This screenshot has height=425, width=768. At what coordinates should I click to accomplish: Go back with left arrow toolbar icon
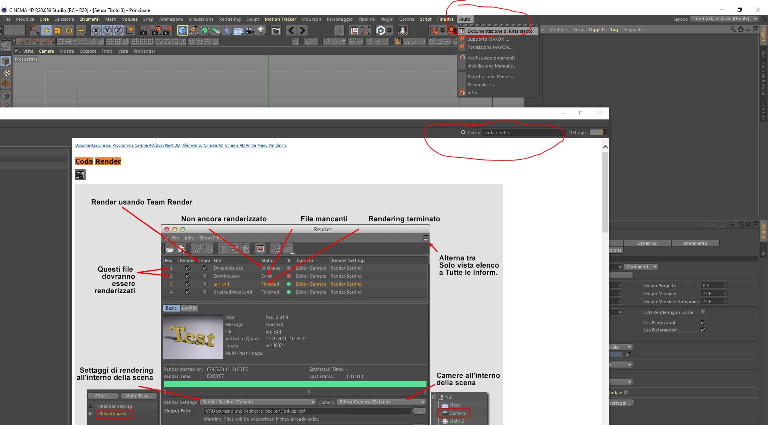click(292, 30)
